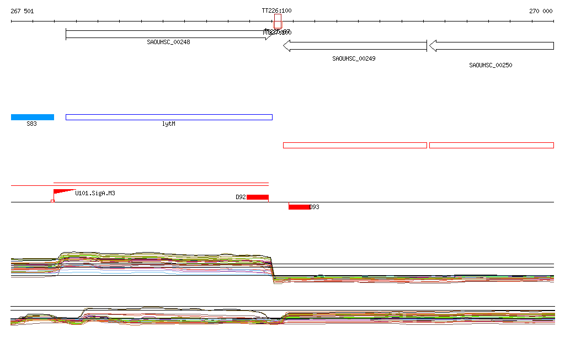Click the TT226:100 label above the ruler

click(277, 11)
